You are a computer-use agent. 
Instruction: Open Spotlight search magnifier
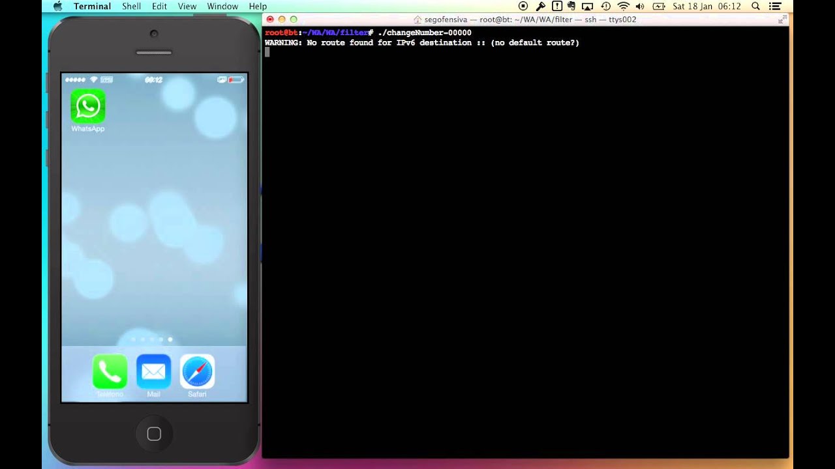coord(755,7)
